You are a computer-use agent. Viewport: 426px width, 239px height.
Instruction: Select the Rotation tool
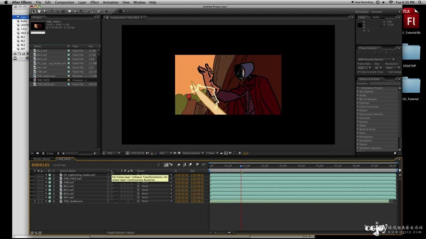pos(52,11)
